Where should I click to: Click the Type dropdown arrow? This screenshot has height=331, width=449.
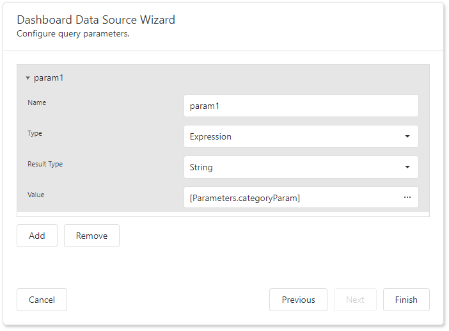click(x=407, y=136)
